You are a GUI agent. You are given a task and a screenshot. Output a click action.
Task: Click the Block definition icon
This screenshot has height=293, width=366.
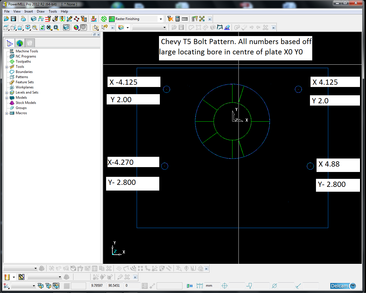click(x=33, y=19)
